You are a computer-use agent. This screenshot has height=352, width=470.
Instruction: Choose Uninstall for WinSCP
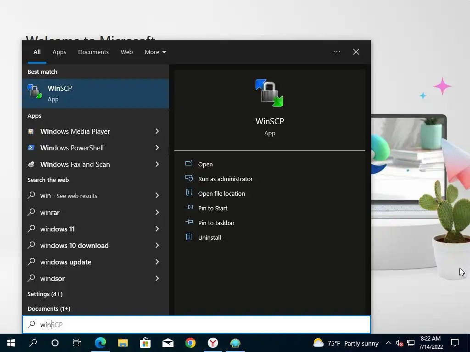click(209, 238)
